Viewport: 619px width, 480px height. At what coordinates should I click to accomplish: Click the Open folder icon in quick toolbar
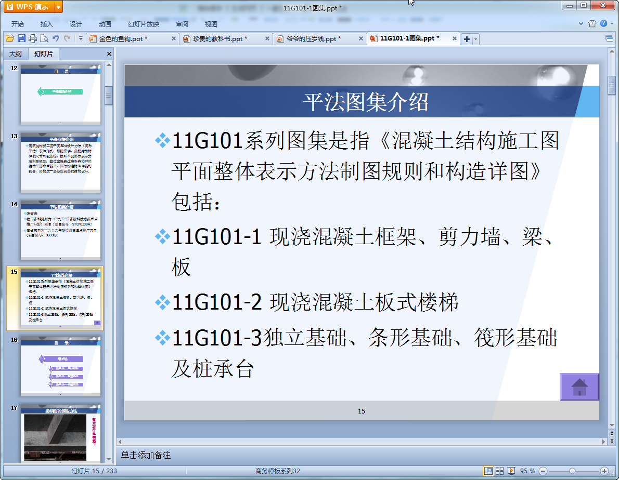(9, 38)
